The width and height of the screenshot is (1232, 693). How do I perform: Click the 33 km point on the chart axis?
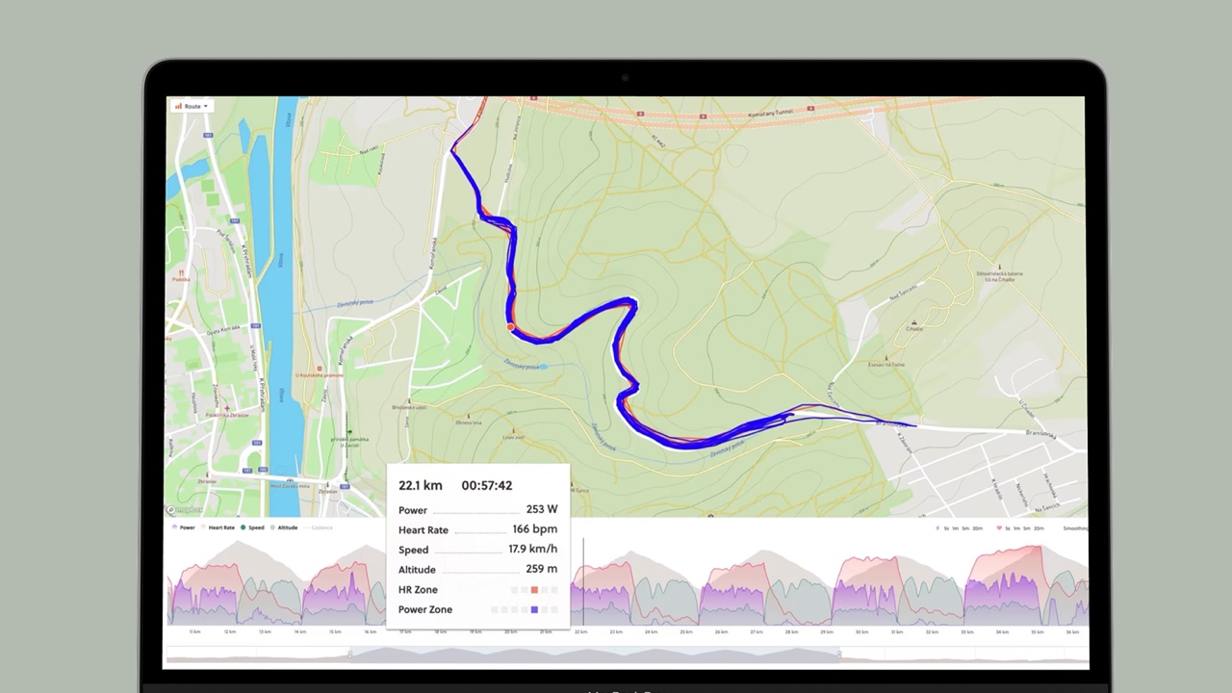coord(966,632)
